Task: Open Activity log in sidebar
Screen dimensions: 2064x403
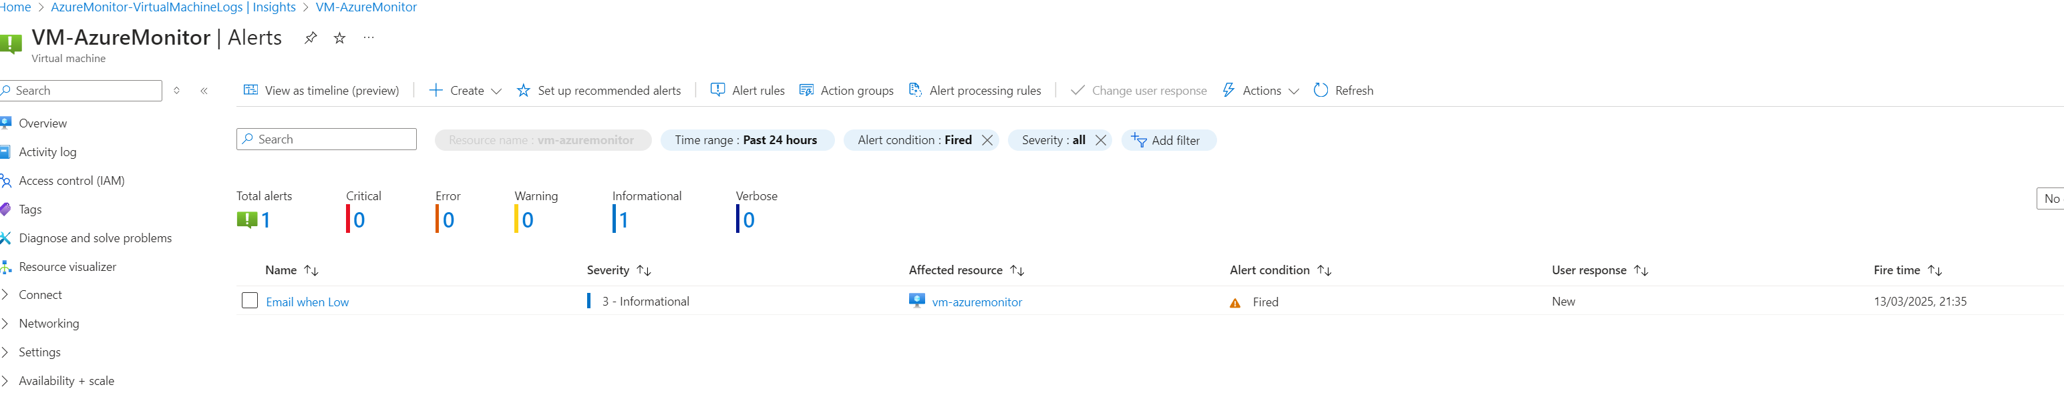Action: 47,152
